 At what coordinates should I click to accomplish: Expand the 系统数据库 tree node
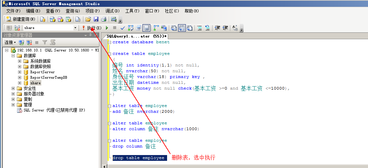coord(20,61)
